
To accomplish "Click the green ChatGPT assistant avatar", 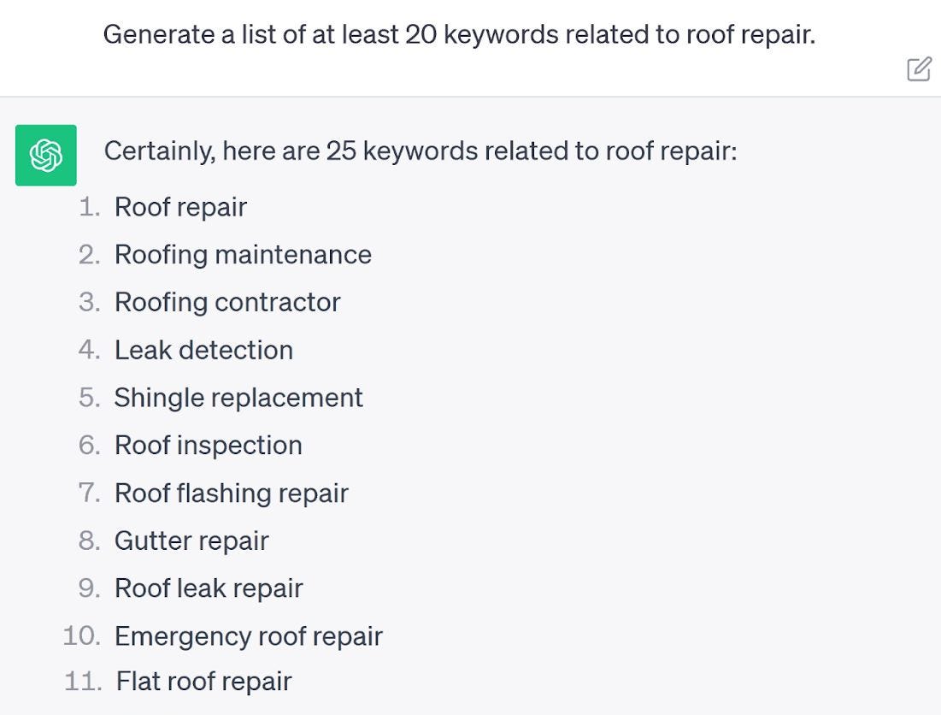I will [x=45, y=156].
